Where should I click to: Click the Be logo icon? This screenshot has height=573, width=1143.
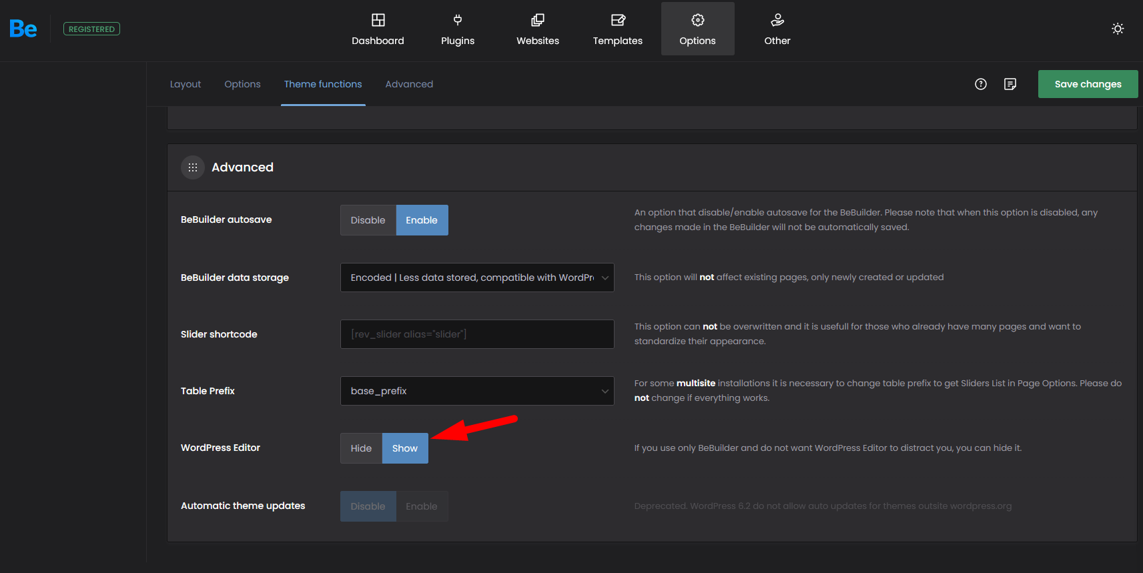coord(23,29)
